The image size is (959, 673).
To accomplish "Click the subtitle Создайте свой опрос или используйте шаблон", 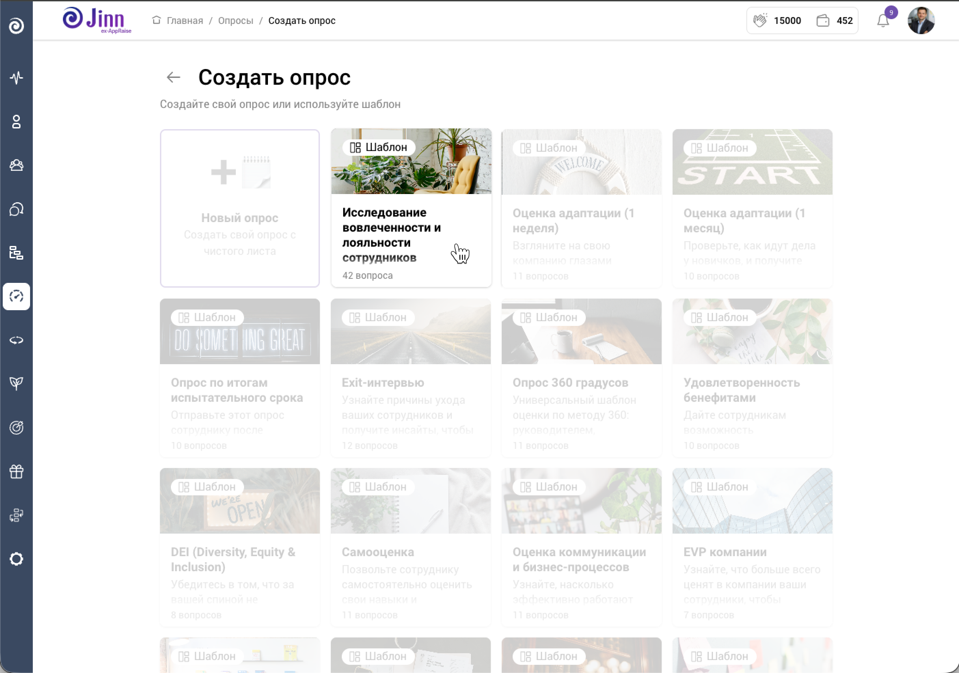I will [x=280, y=105].
